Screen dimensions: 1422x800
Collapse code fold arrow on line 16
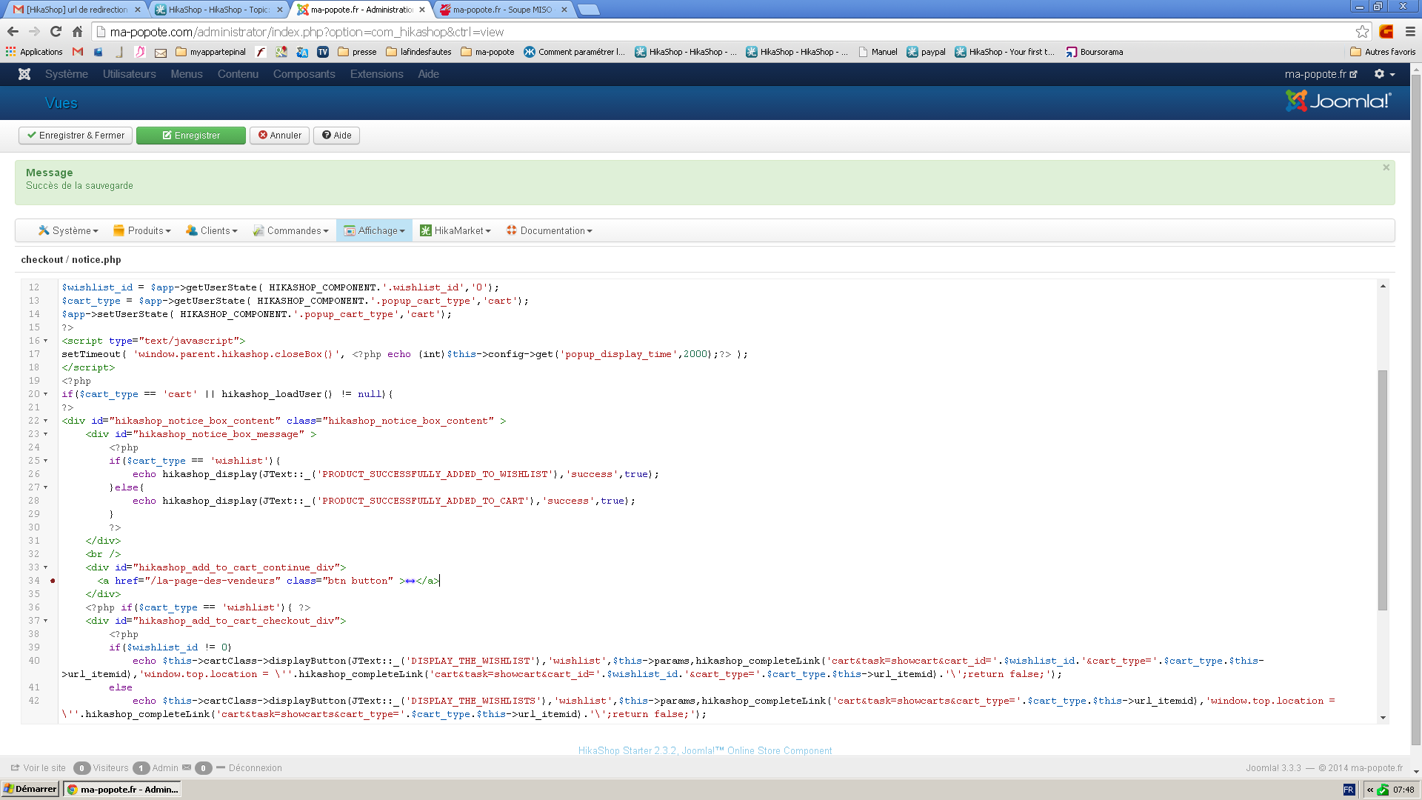coord(46,341)
